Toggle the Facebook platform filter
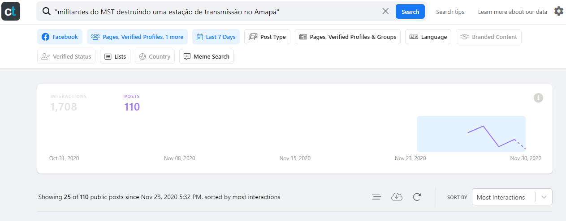 coord(60,37)
